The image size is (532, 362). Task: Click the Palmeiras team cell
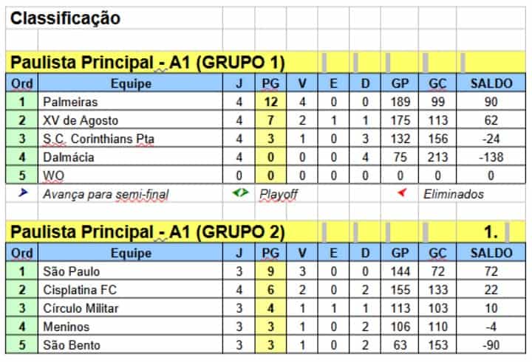click(x=70, y=102)
